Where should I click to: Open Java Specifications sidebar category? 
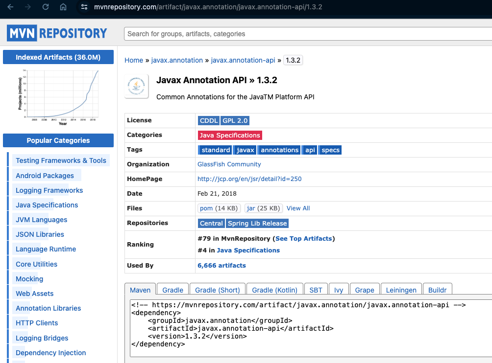(x=47, y=205)
